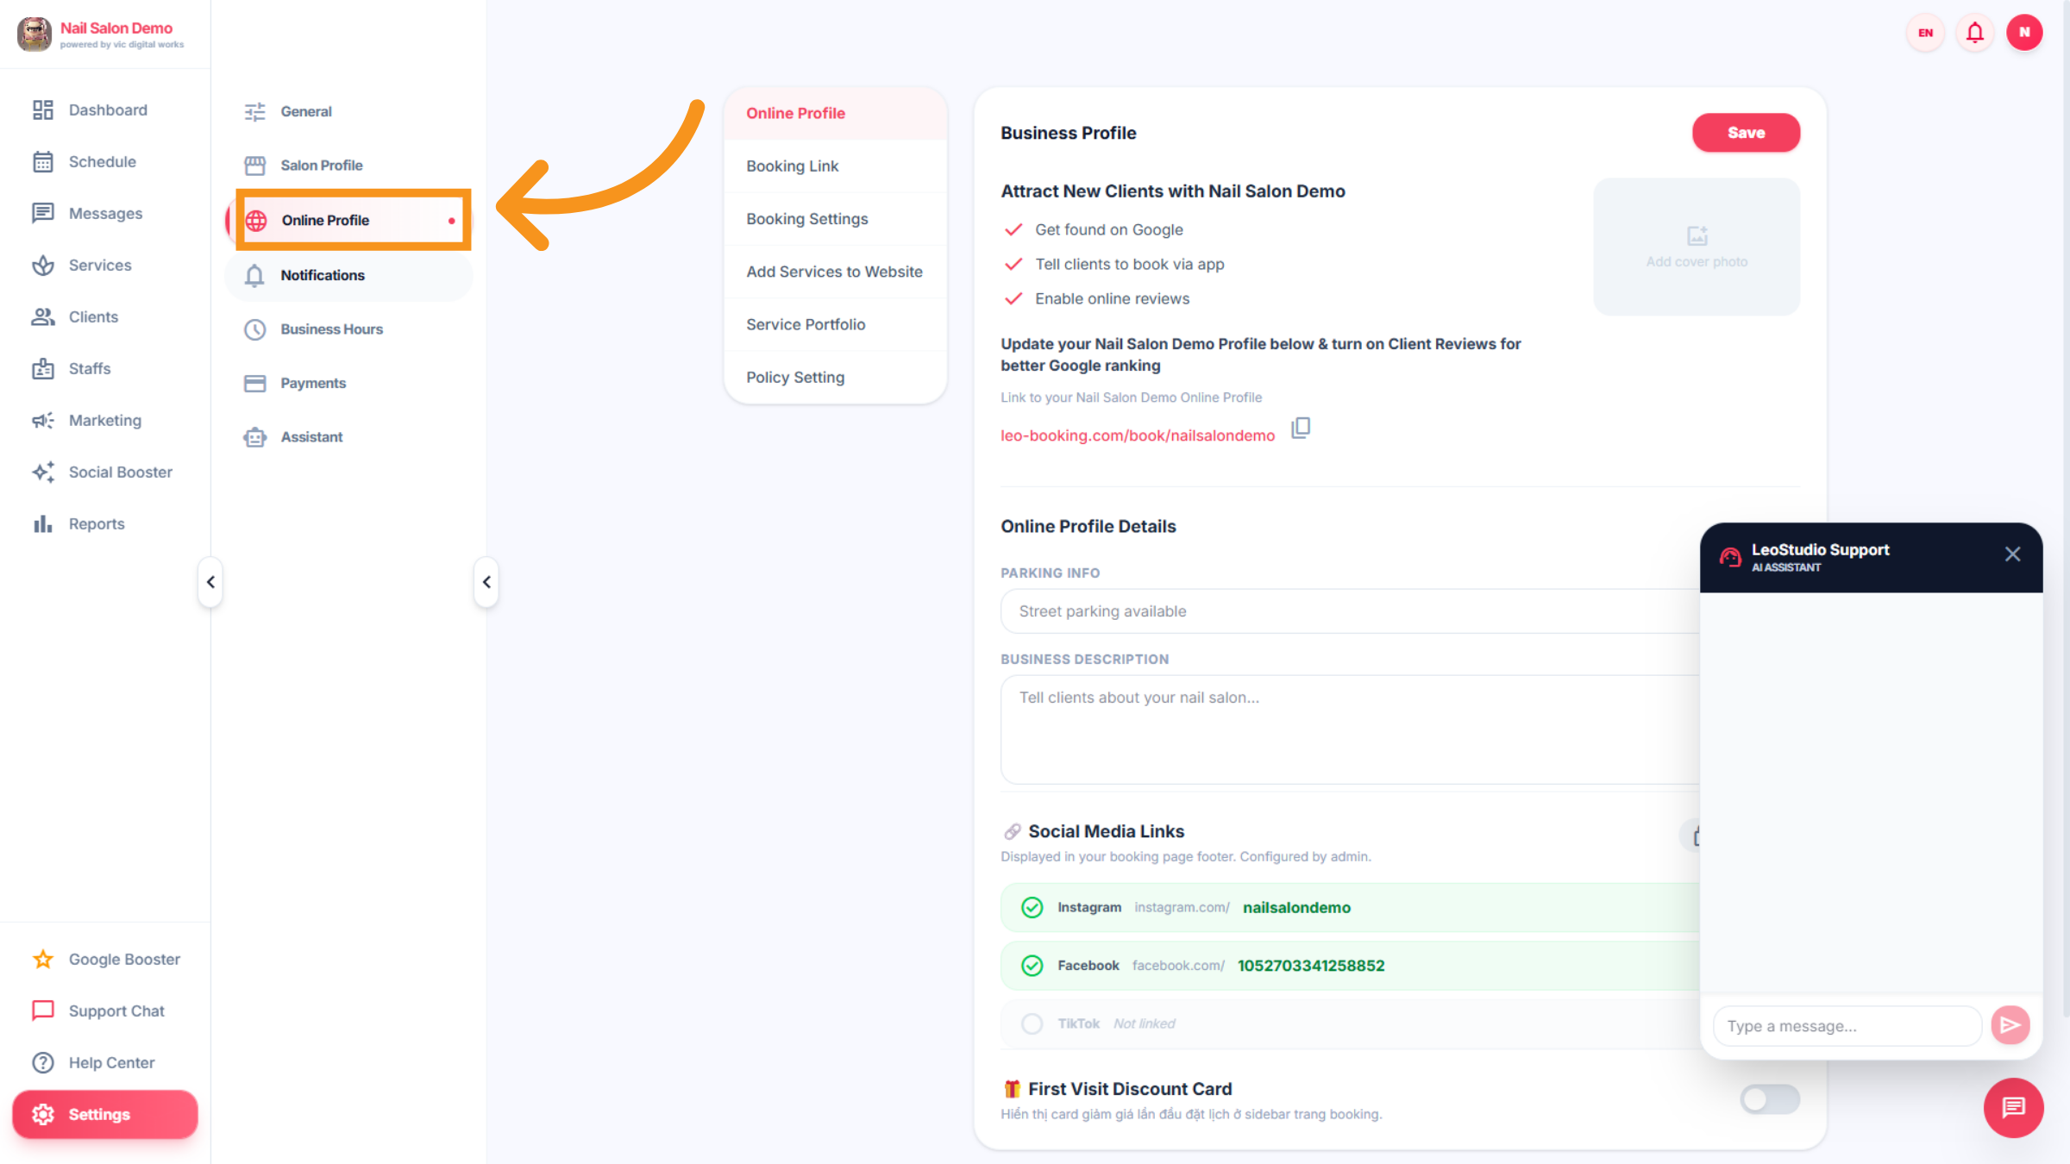Collapse the settings submenu panel chevron
This screenshot has width=2070, height=1164.
(x=486, y=582)
